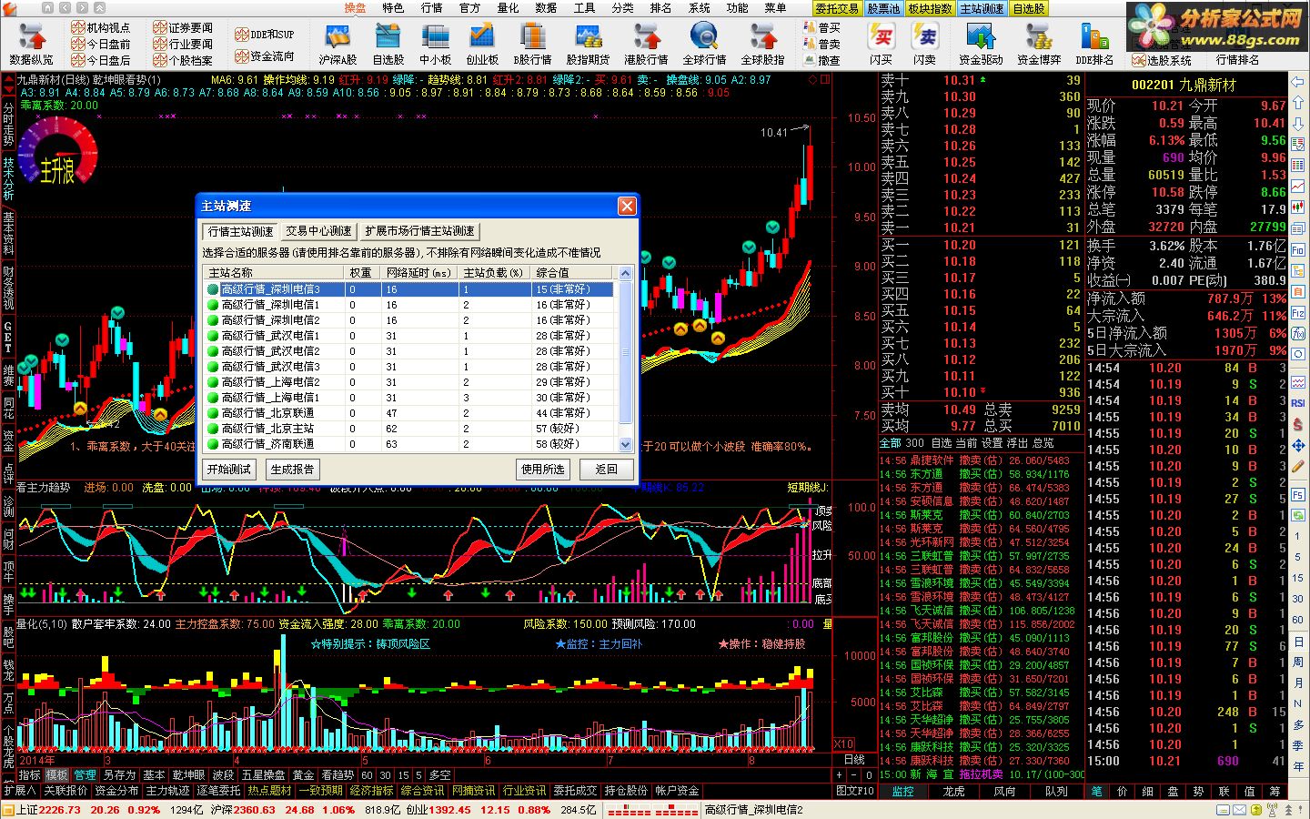
Task: Switch to 板块指数 top tab
Action: (x=931, y=8)
